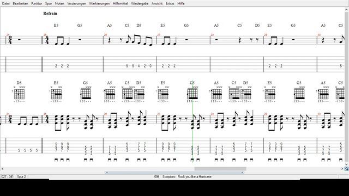Image resolution: width=349 pixels, height=196 pixels.
Task: Click the C5 chord diagram in measure 26
Action: point(127,94)
